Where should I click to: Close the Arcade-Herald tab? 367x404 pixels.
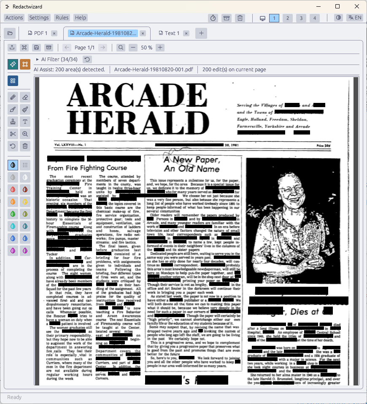143,33
